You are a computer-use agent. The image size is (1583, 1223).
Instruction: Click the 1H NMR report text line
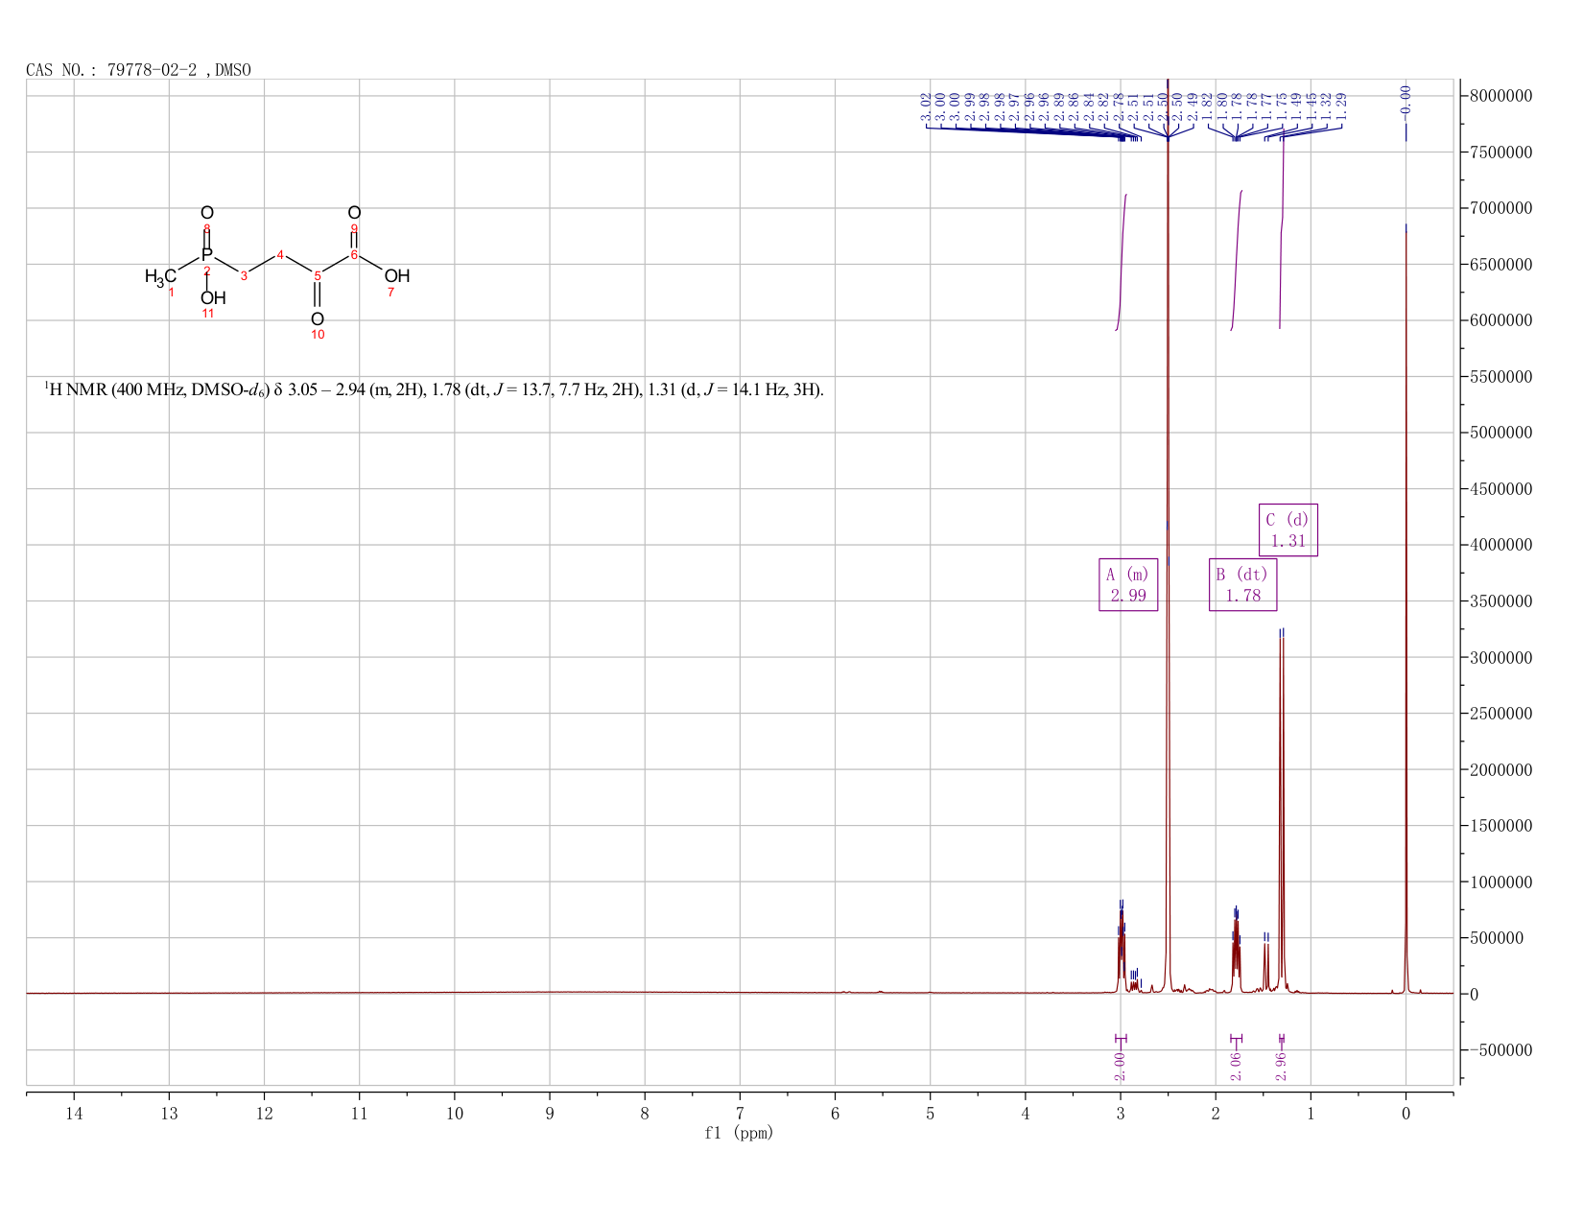pos(434,390)
